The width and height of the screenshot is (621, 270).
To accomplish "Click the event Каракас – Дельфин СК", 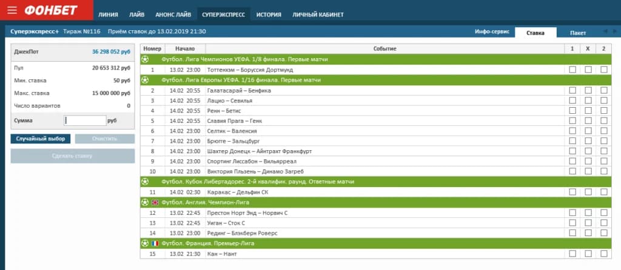I will click(238, 192).
